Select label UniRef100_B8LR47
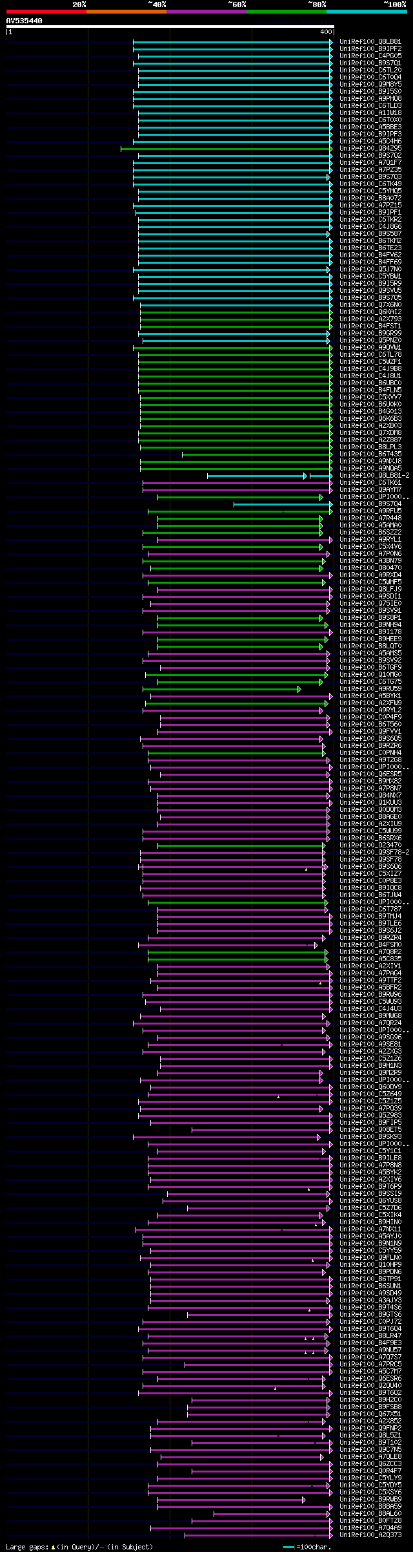413x1552 pixels. tap(370, 1336)
